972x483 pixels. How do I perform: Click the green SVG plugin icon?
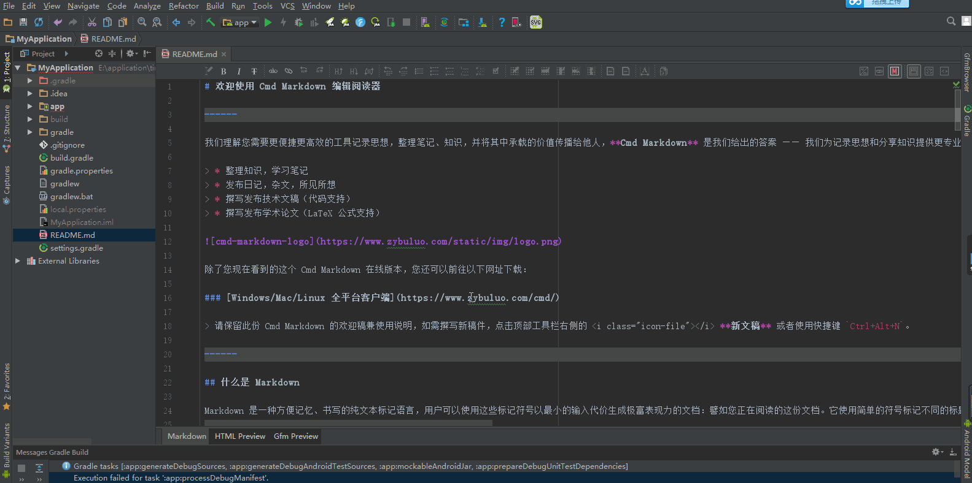click(536, 22)
